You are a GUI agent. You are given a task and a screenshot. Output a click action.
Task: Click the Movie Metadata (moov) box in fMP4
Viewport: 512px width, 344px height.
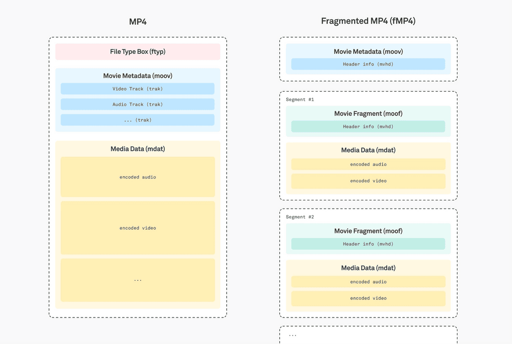(368, 51)
